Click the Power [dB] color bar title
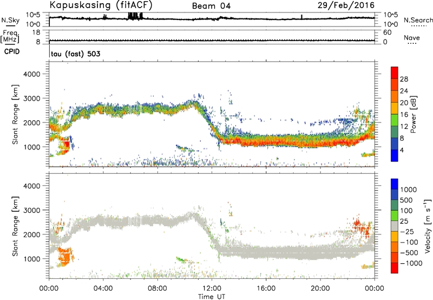 [413, 114]
